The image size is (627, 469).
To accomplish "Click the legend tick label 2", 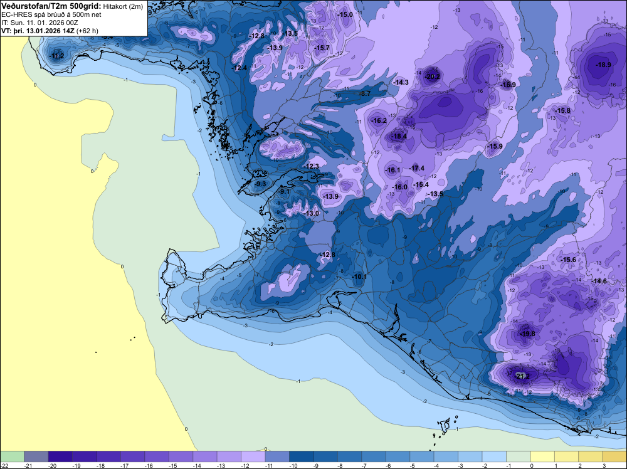I will tap(580, 465).
